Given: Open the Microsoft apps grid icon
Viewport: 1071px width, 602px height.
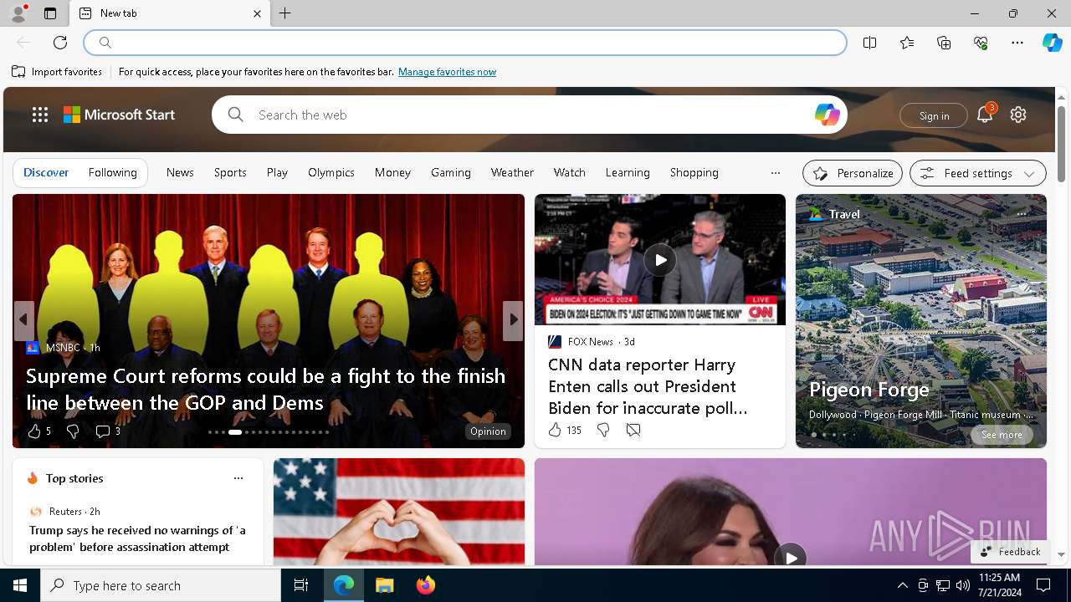Looking at the screenshot, I should coord(40,115).
